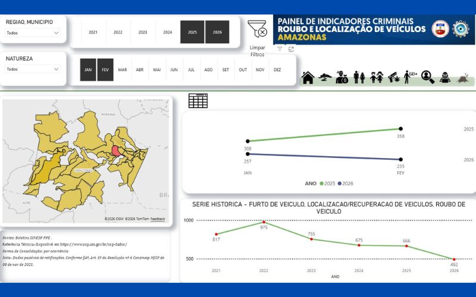Select the MAR month tile

[x=123, y=69]
